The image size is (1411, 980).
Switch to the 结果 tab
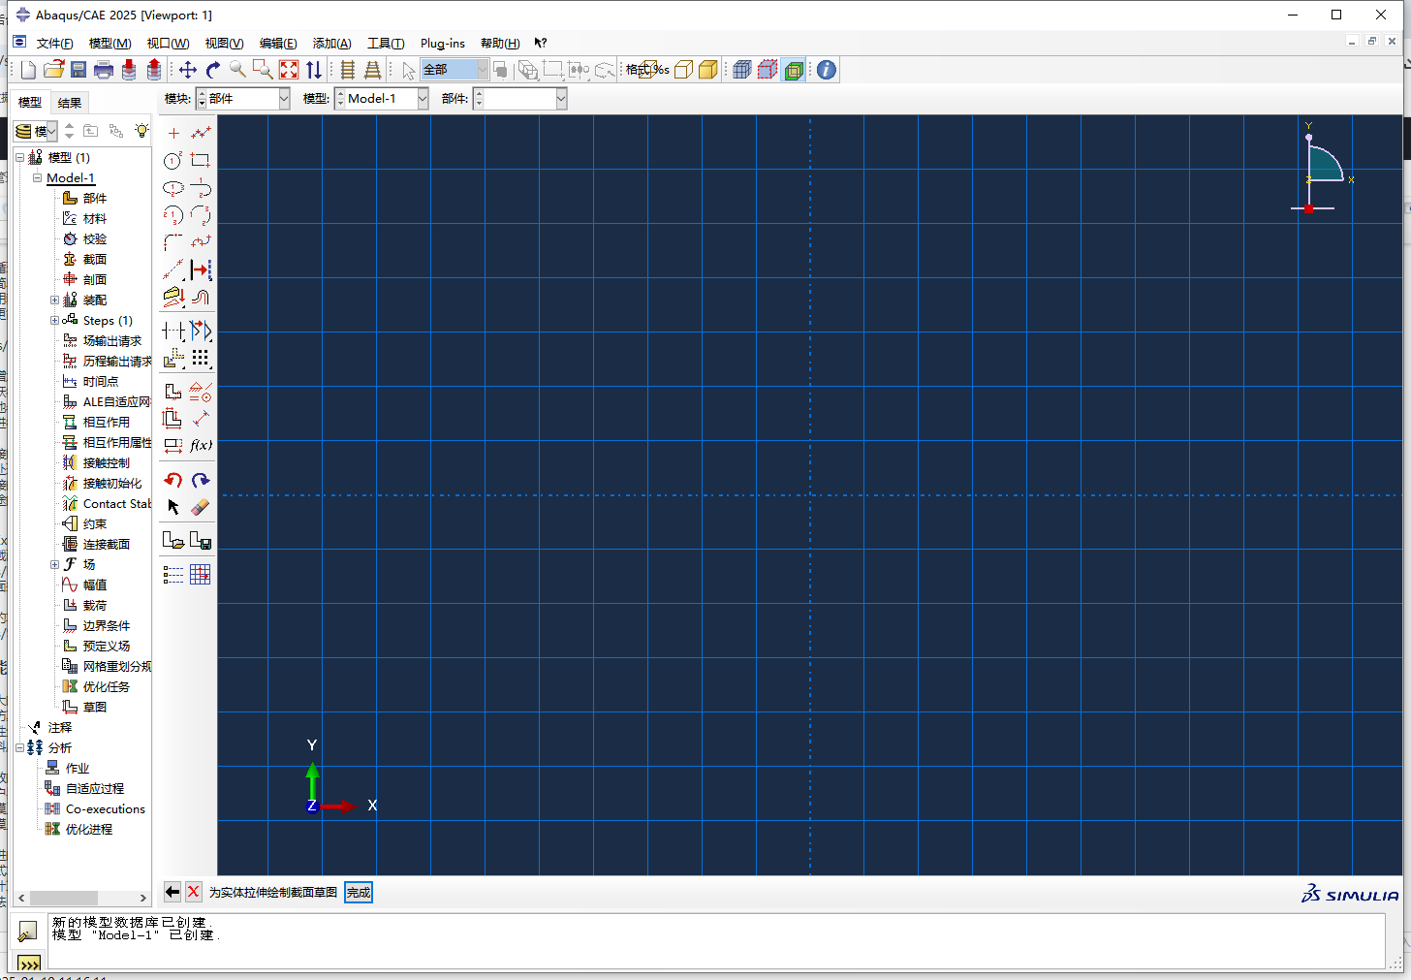coord(70,102)
